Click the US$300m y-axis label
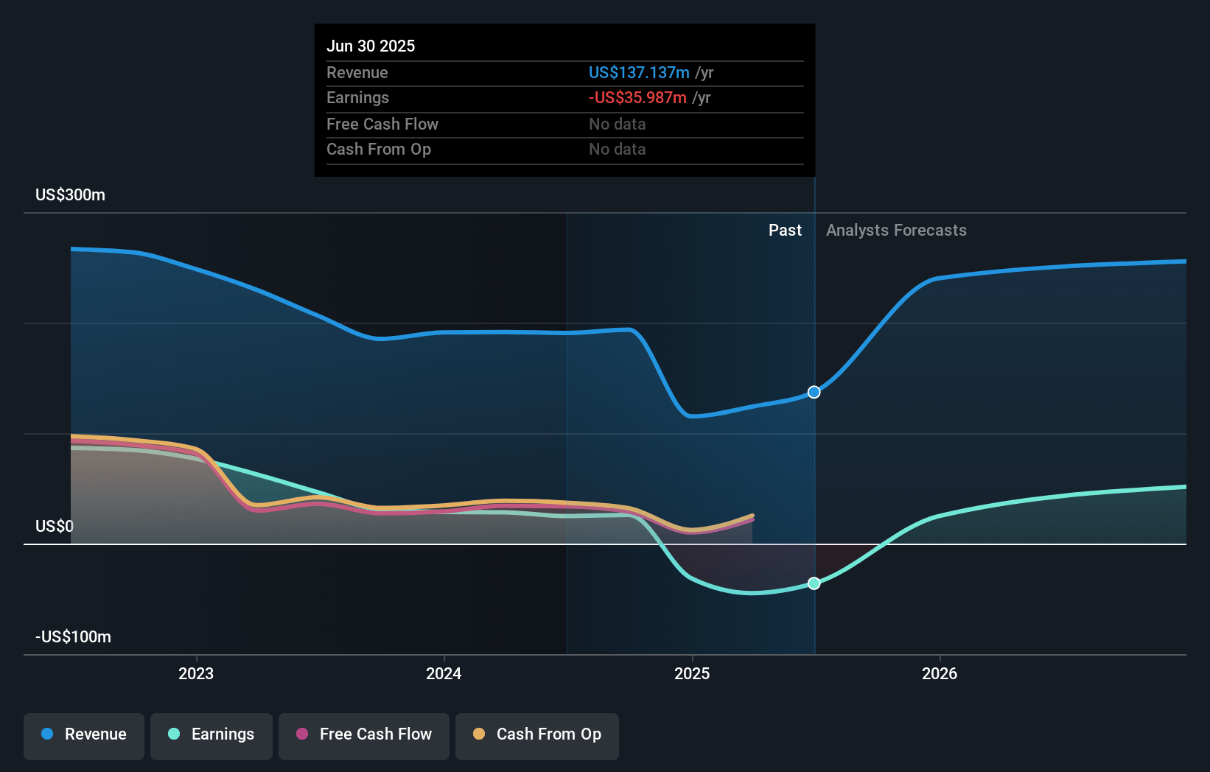Viewport: 1210px width, 772px height. coord(71,194)
